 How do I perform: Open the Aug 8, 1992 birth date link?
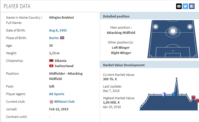coord(58,30)
